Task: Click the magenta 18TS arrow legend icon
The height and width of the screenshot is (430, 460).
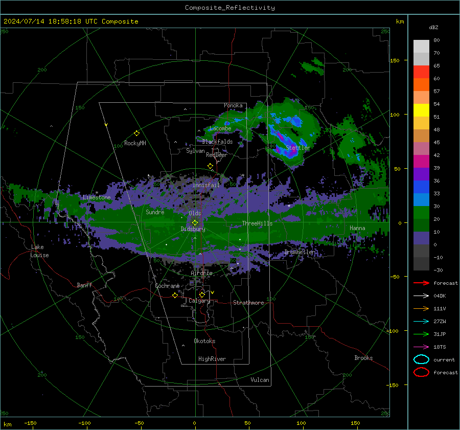Action: tap(421, 347)
